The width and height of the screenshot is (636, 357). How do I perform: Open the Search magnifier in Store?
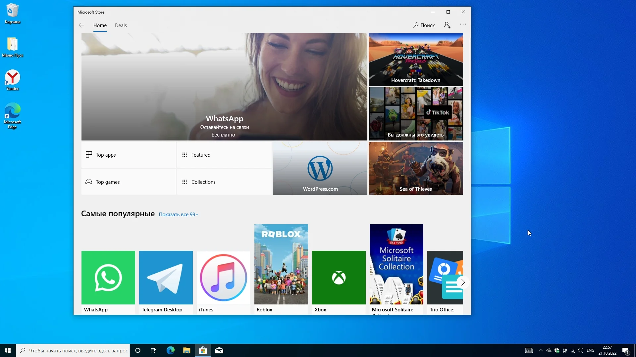click(x=416, y=25)
